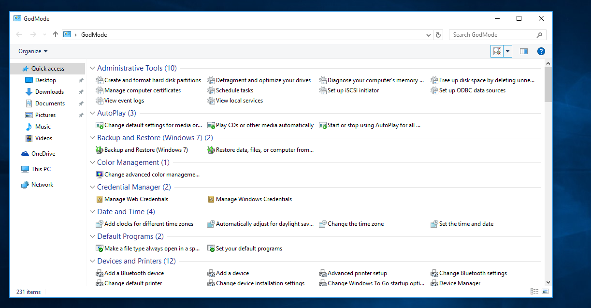Viewport: 591px width, 308px height.
Task: Click the icon of Create and format hard disk partitions
Action: click(x=100, y=80)
